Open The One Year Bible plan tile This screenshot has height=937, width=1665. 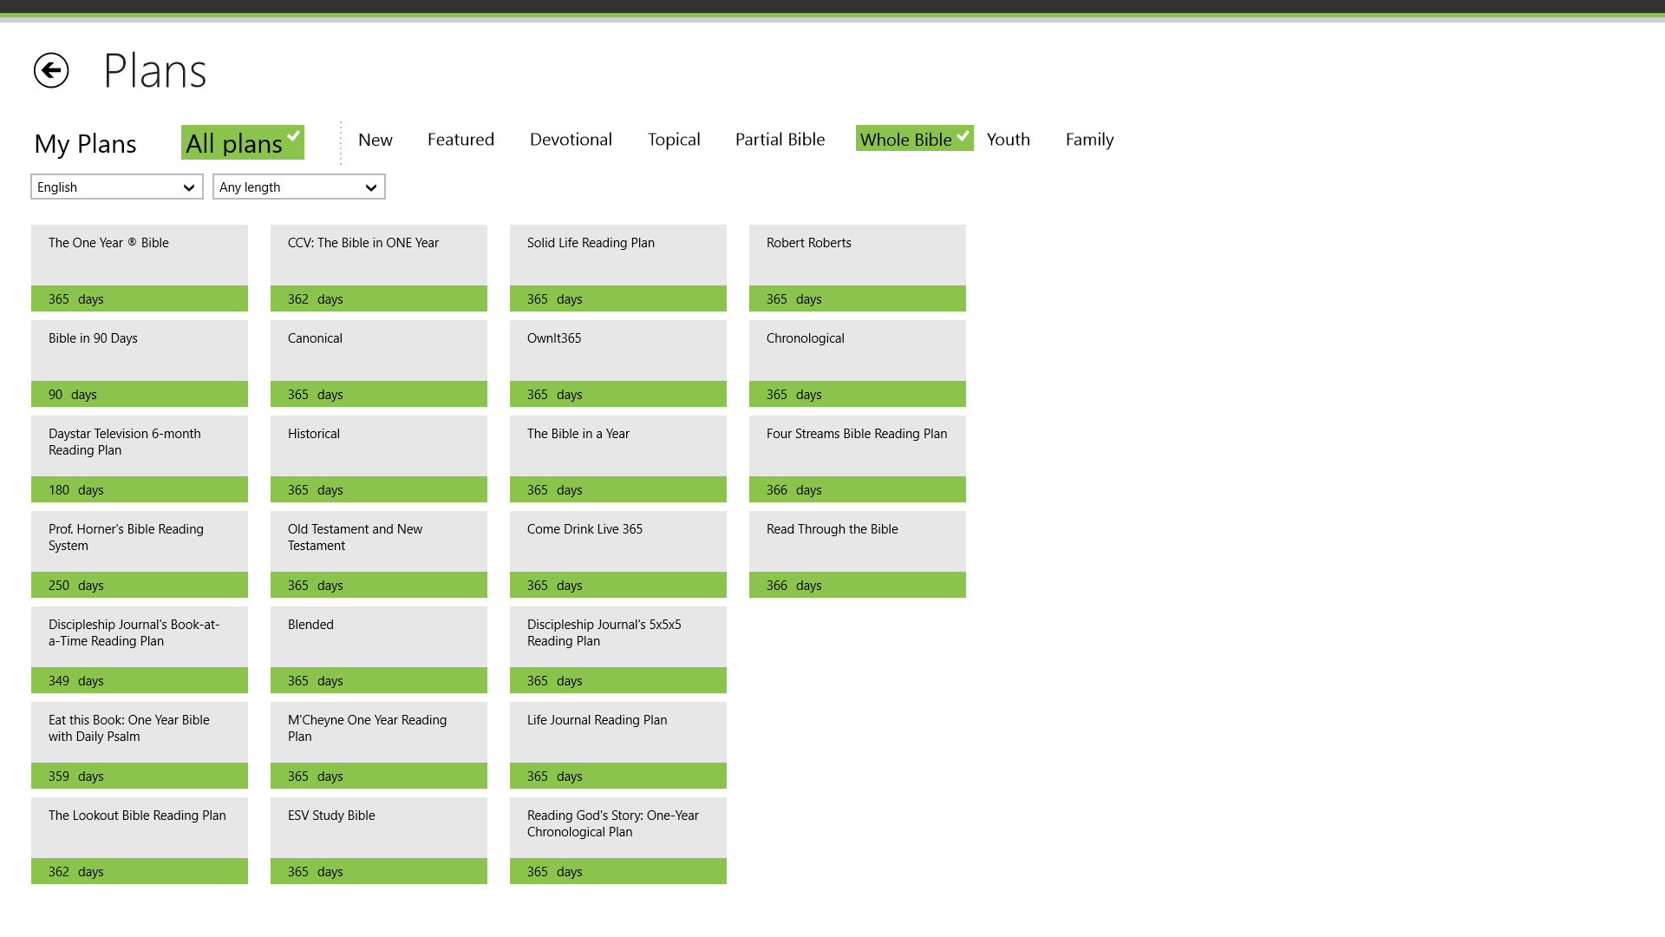click(x=140, y=267)
